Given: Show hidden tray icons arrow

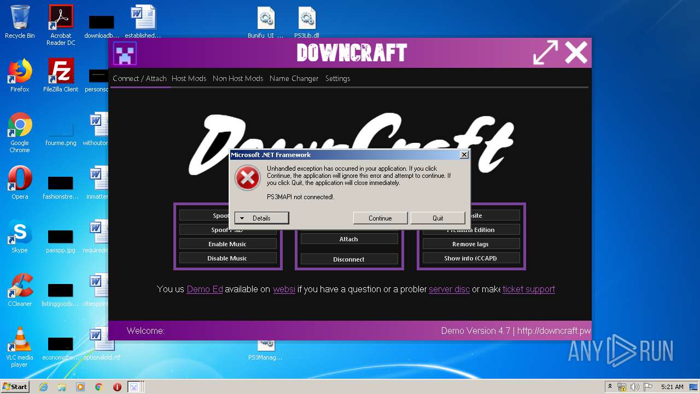Looking at the screenshot, I should (x=610, y=387).
